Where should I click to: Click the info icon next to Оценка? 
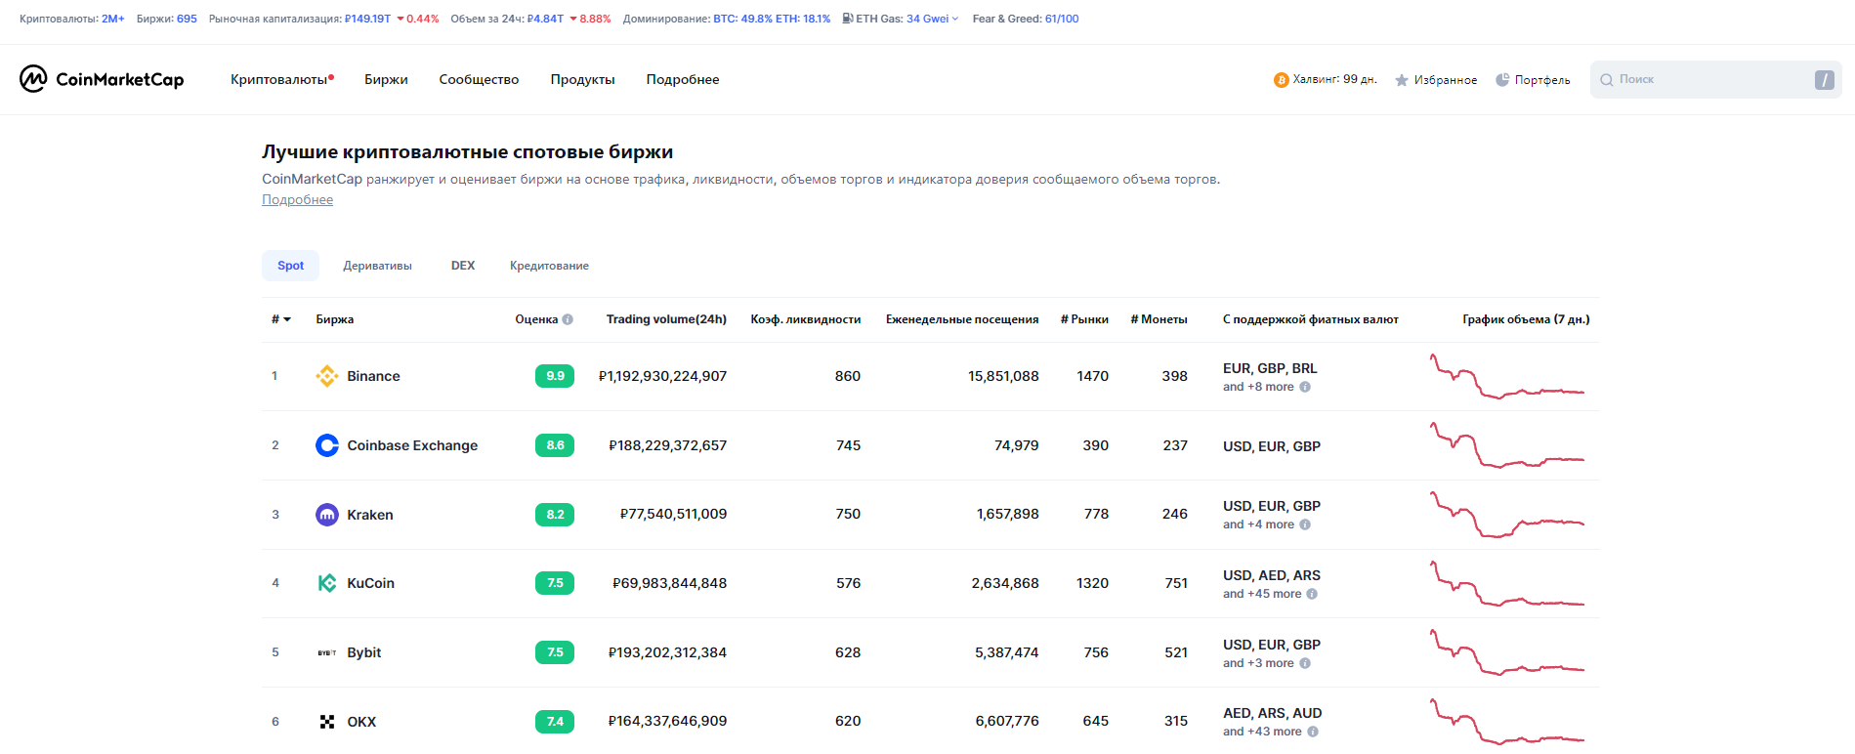point(568,319)
